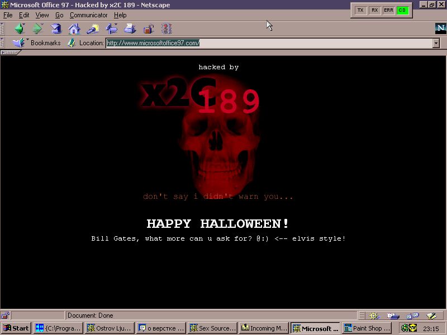Switch to C:\Progra... taskbar window
This screenshot has height=335, width=447.
[x=58, y=328]
